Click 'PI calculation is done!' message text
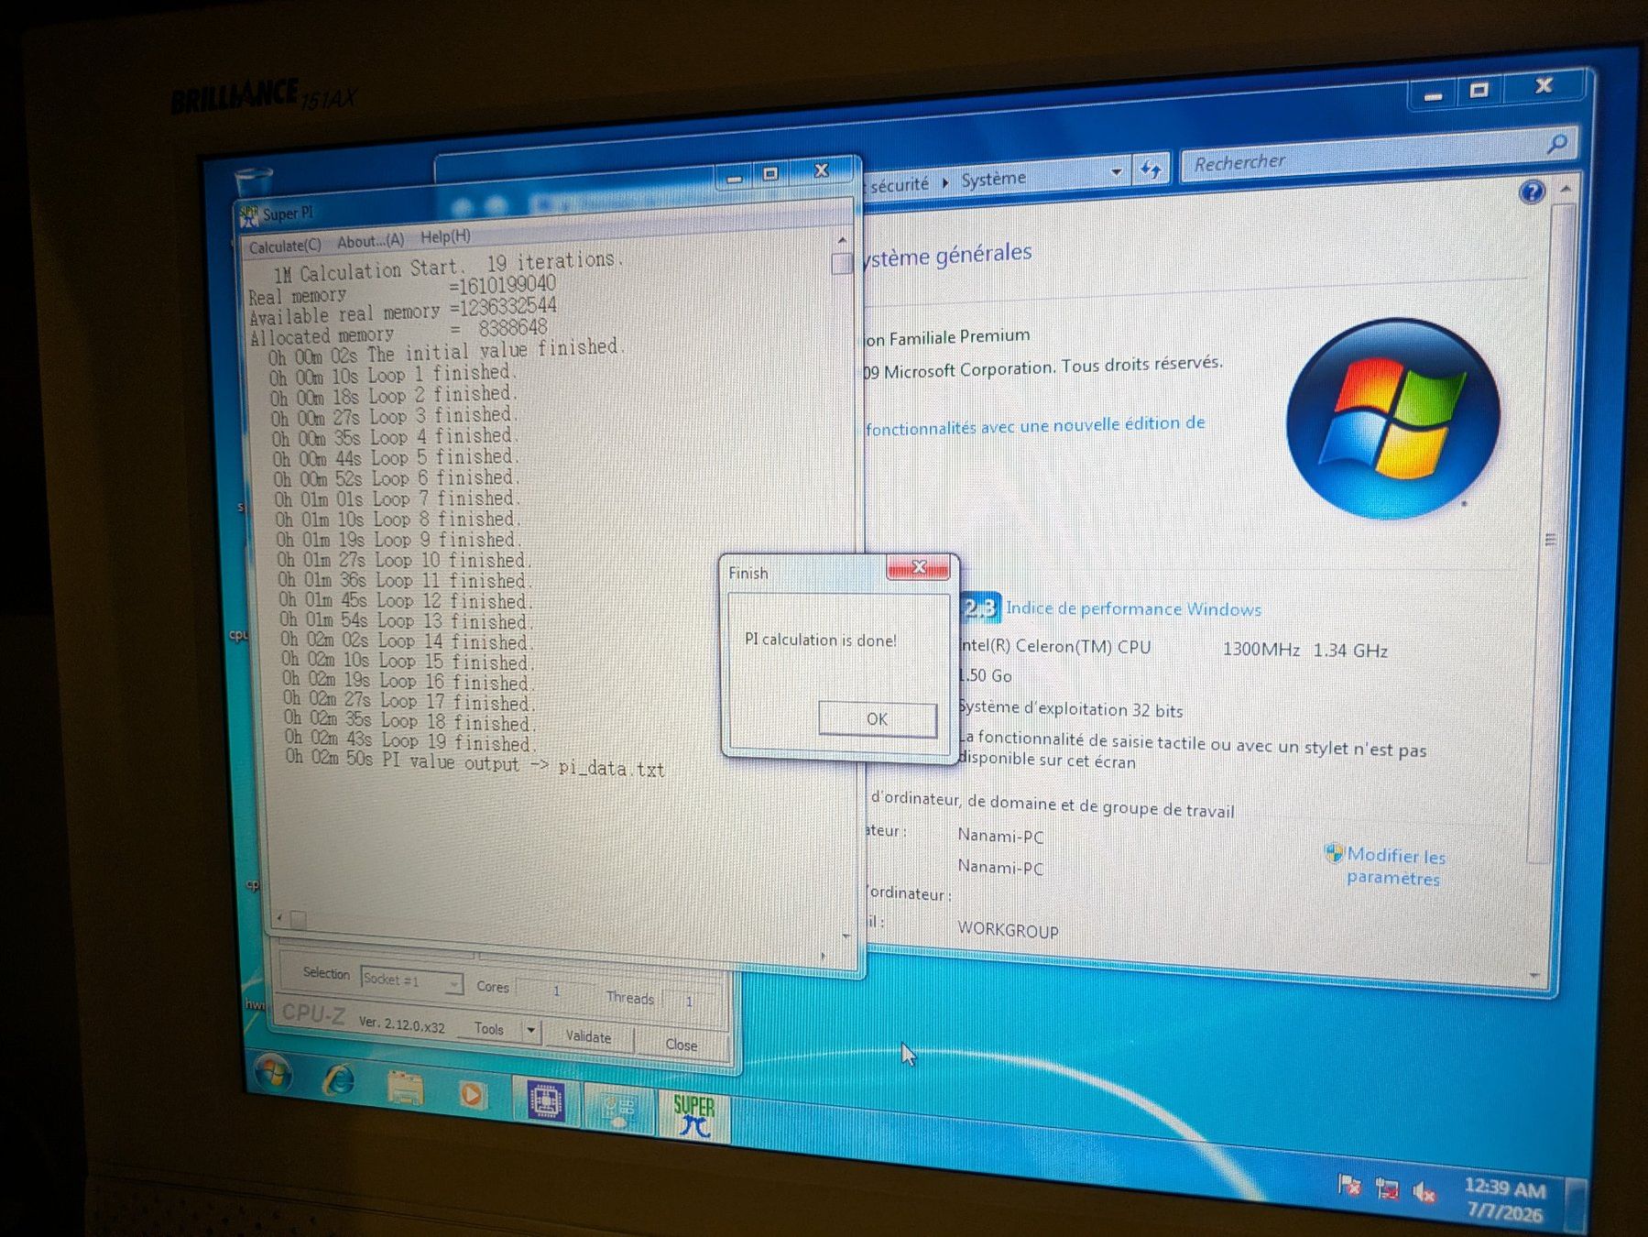 click(820, 640)
